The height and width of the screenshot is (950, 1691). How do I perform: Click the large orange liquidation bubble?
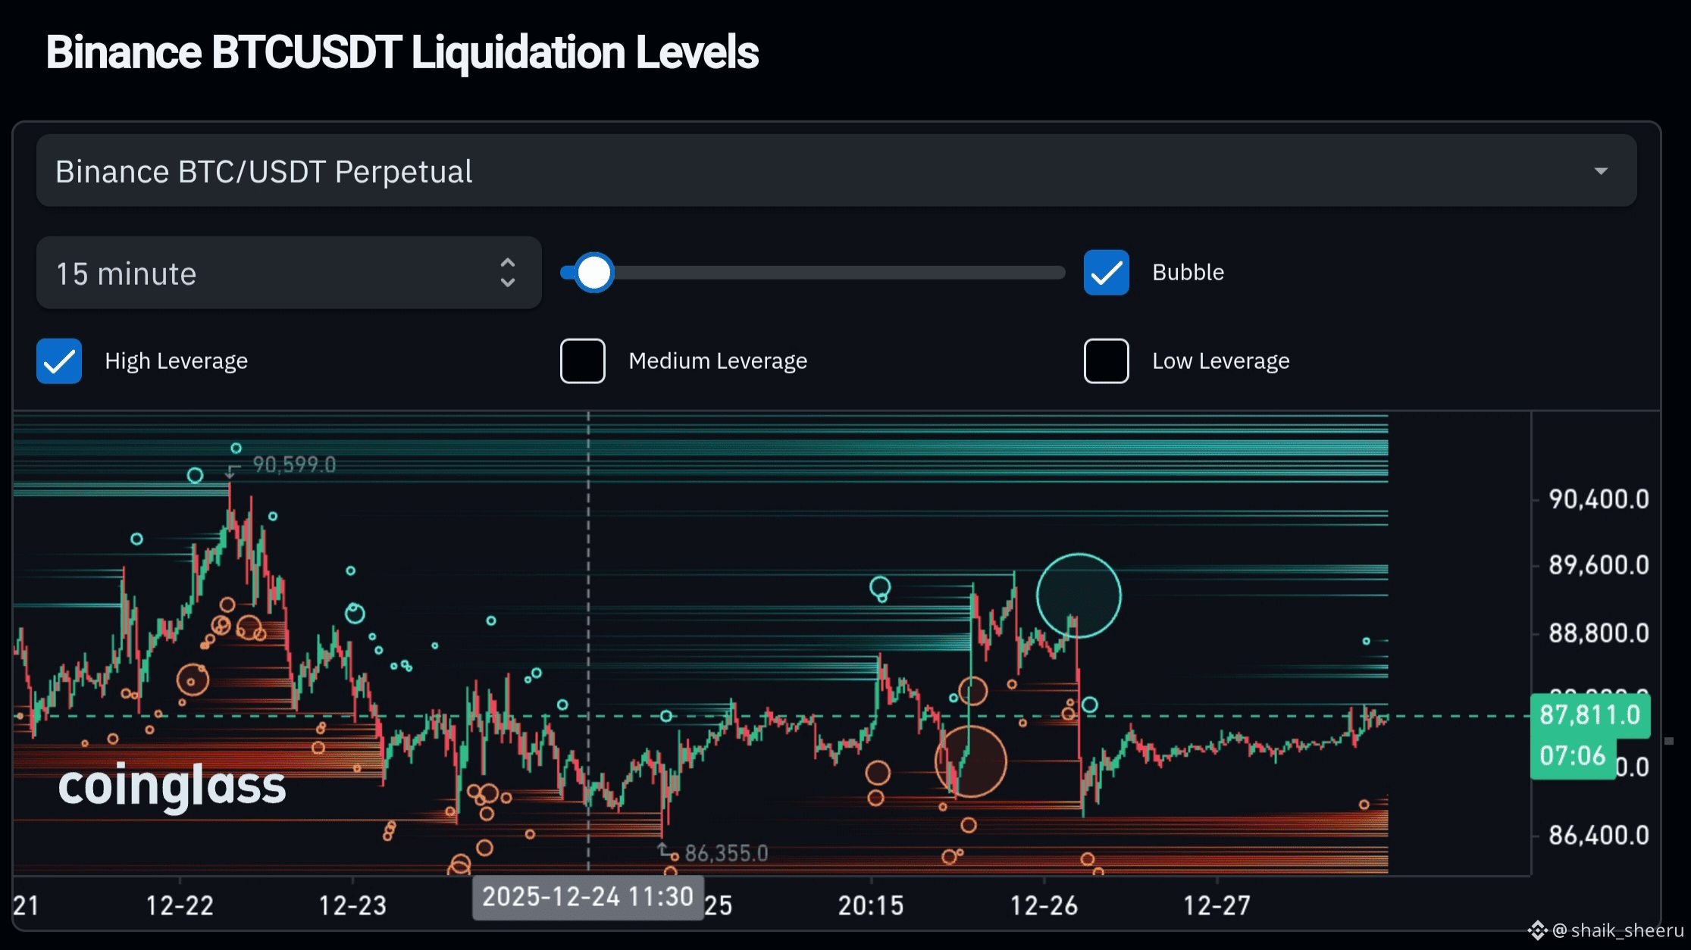coord(970,761)
